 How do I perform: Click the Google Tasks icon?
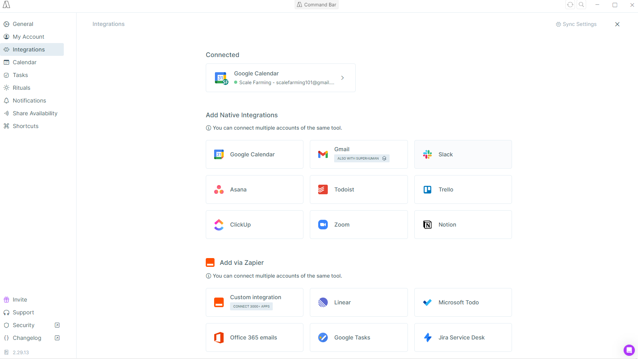323,337
